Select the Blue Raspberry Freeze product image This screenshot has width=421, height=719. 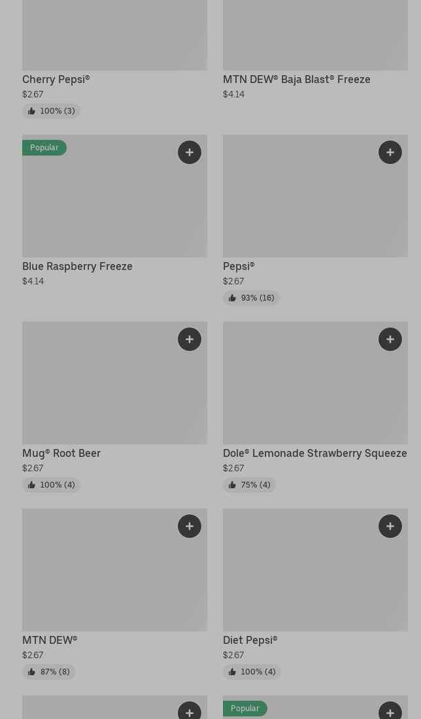(x=114, y=203)
